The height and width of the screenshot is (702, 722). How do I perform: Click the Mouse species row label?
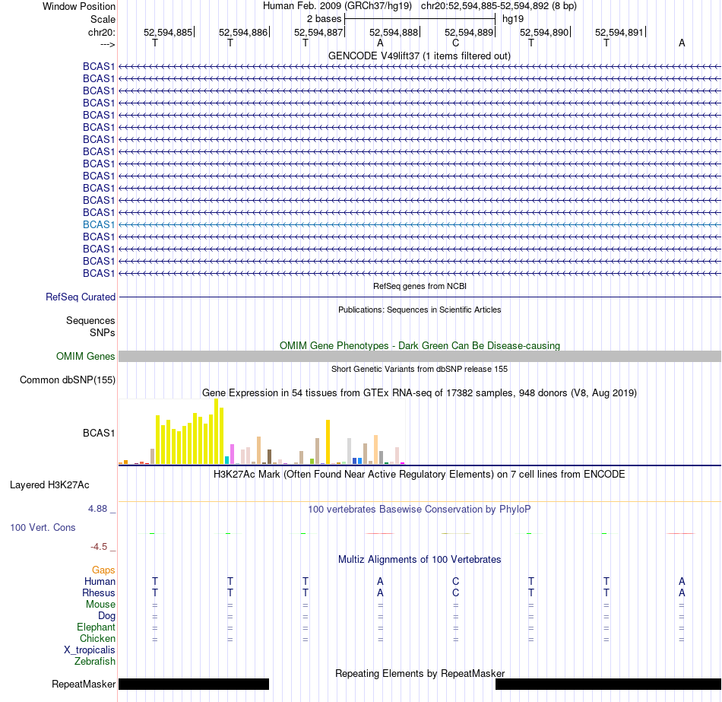[x=100, y=605]
